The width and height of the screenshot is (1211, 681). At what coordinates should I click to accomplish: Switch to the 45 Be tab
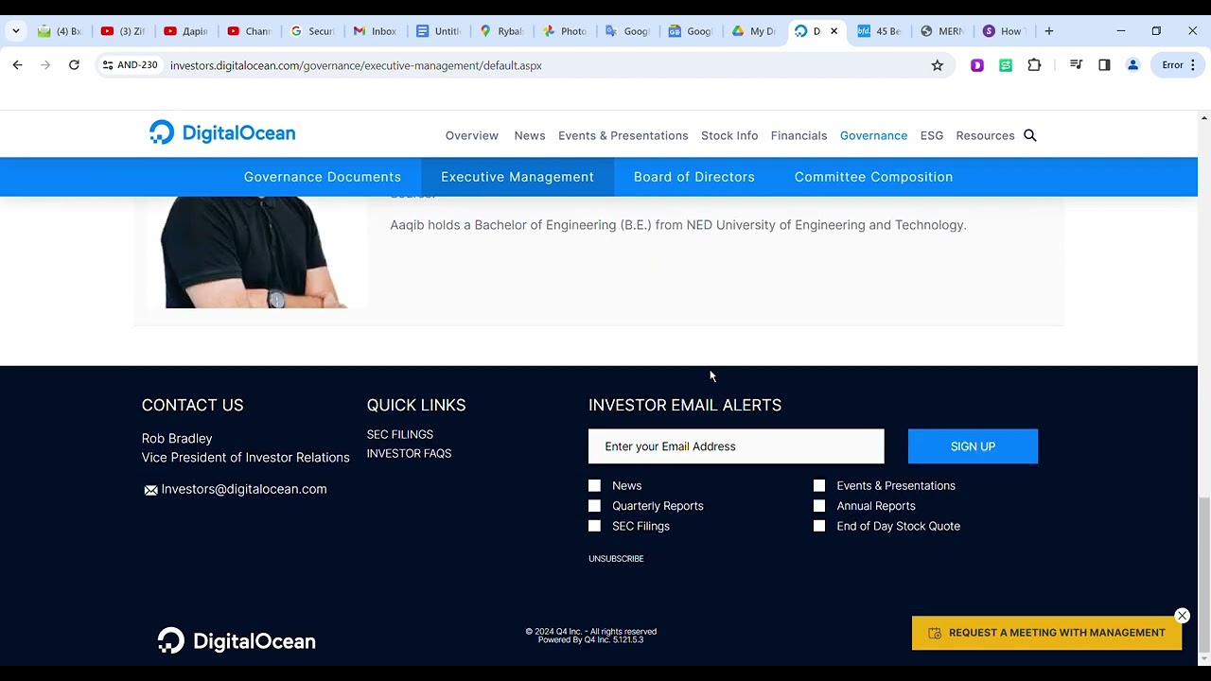(879, 31)
